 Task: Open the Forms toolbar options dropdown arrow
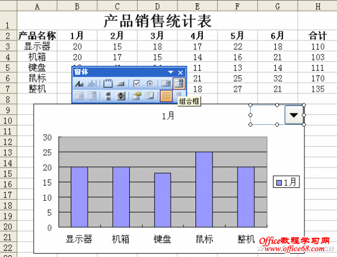coord(171,72)
